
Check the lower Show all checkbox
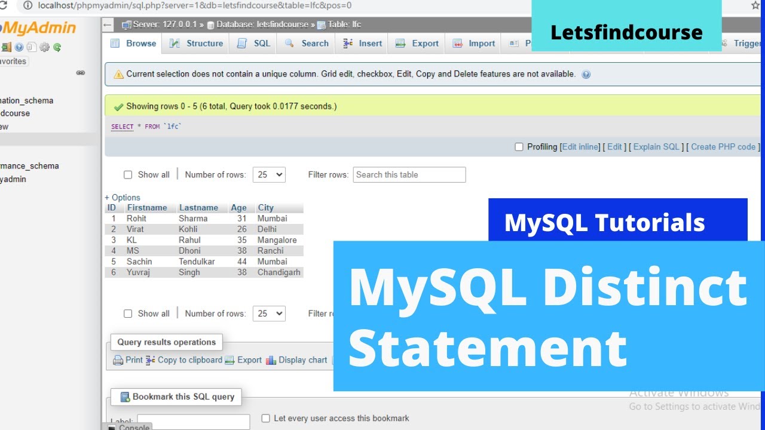pyautogui.click(x=128, y=314)
